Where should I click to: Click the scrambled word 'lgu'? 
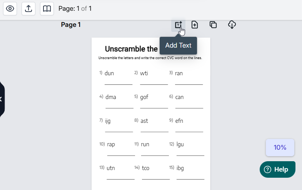180,144
